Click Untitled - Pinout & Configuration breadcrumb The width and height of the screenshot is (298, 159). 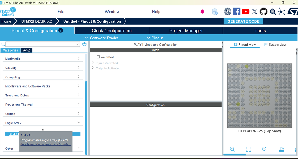pos(92,21)
